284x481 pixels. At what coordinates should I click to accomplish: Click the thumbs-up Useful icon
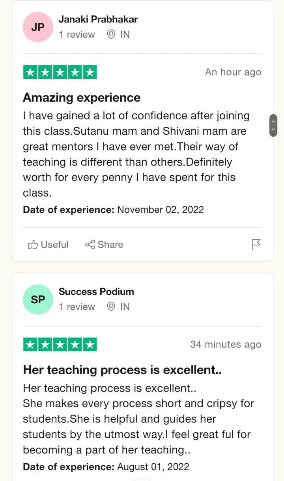pos(33,245)
